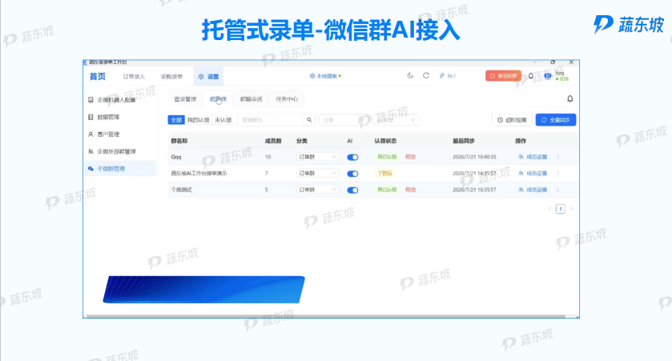Open 企微机器人配置 in sidebar
The image size is (672, 361).
(116, 100)
